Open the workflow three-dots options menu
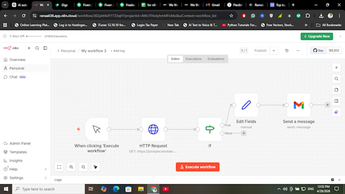Viewport: 345px width, 194px height. coord(298,51)
